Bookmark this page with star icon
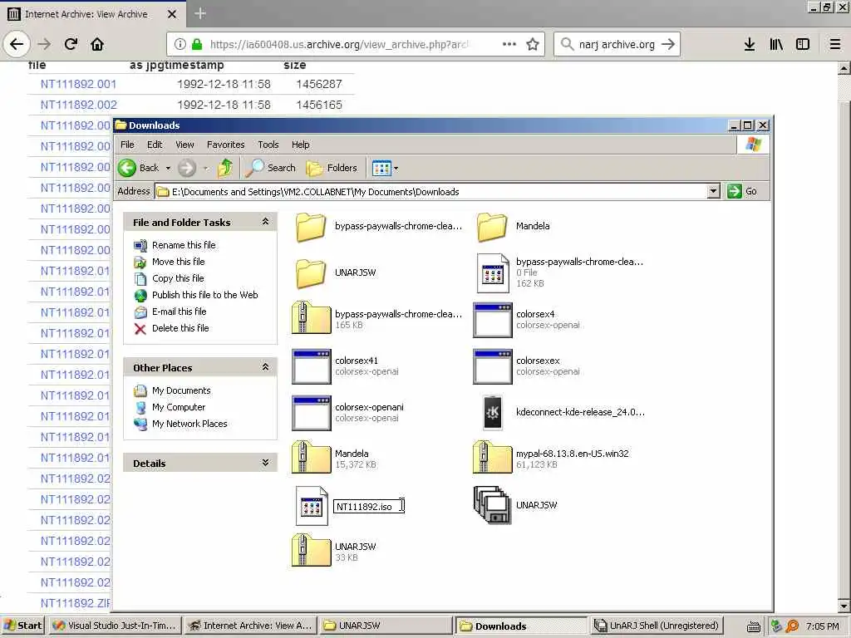Viewport: 851px width, 638px height. coord(533,44)
